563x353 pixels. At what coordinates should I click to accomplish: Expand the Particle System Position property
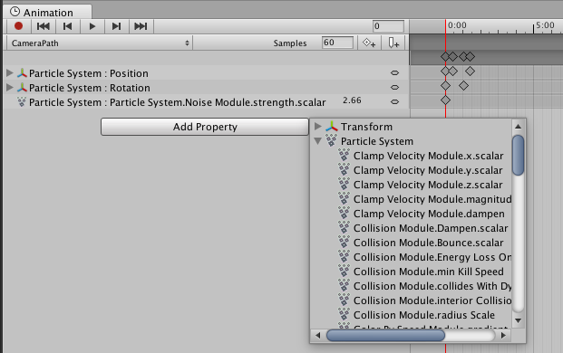(x=10, y=73)
